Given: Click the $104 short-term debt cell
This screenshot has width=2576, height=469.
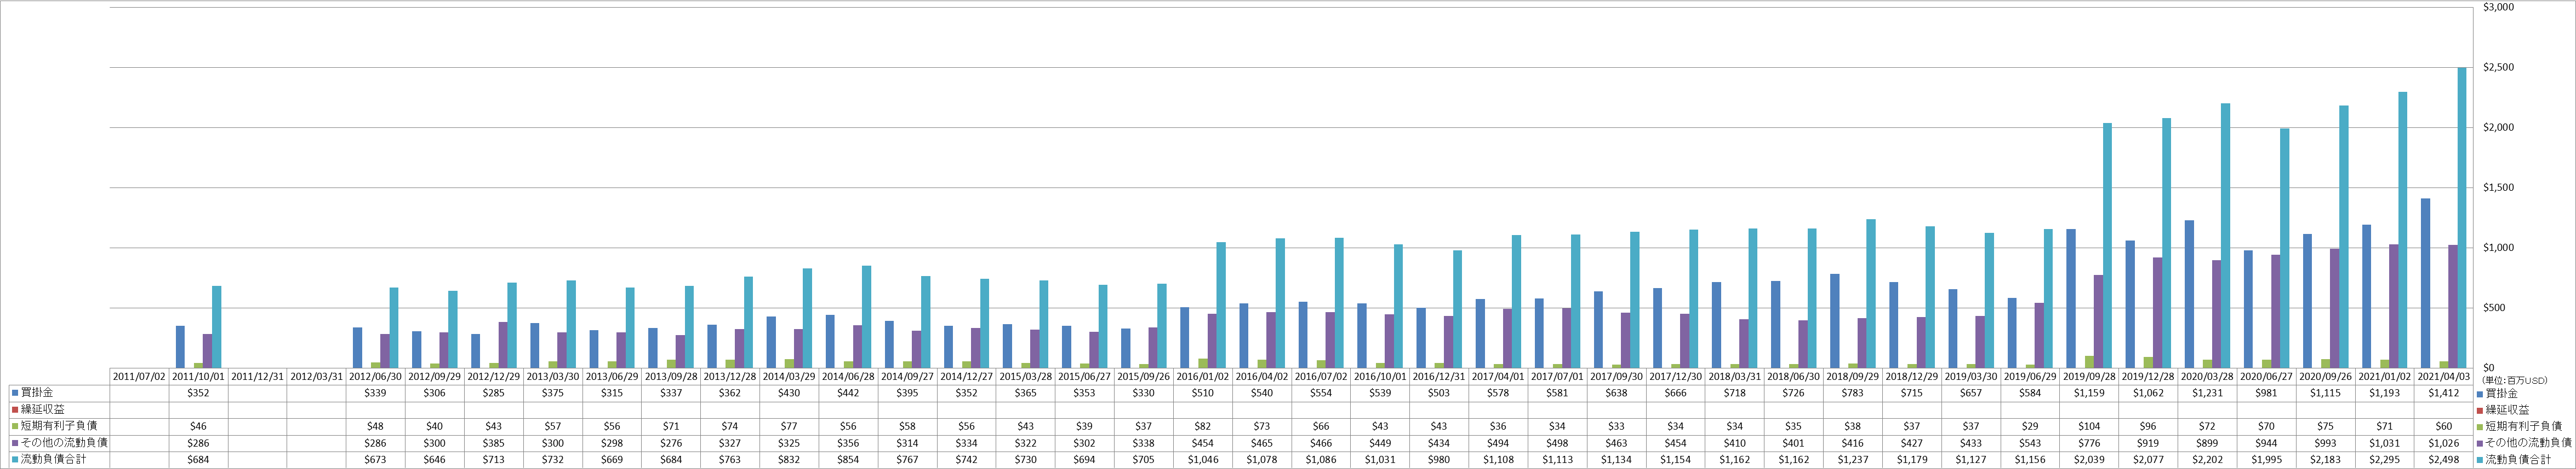Looking at the screenshot, I should click(2089, 426).
